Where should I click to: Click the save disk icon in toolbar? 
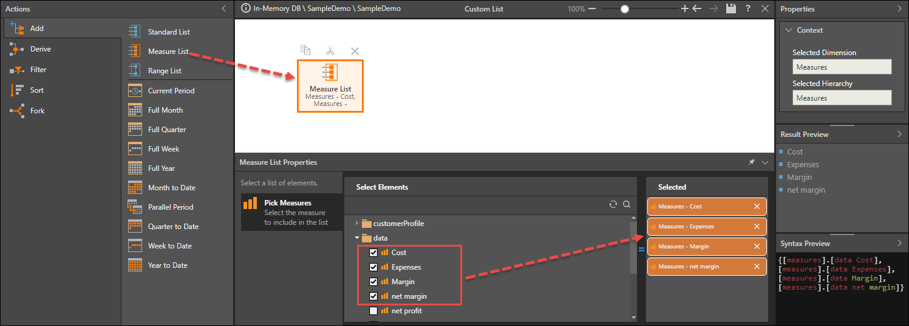(731, 8)
